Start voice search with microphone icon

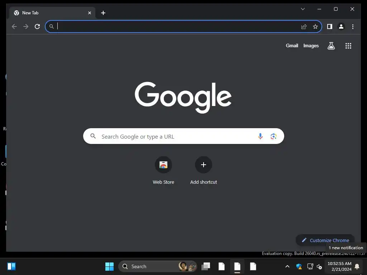(260, 136)
